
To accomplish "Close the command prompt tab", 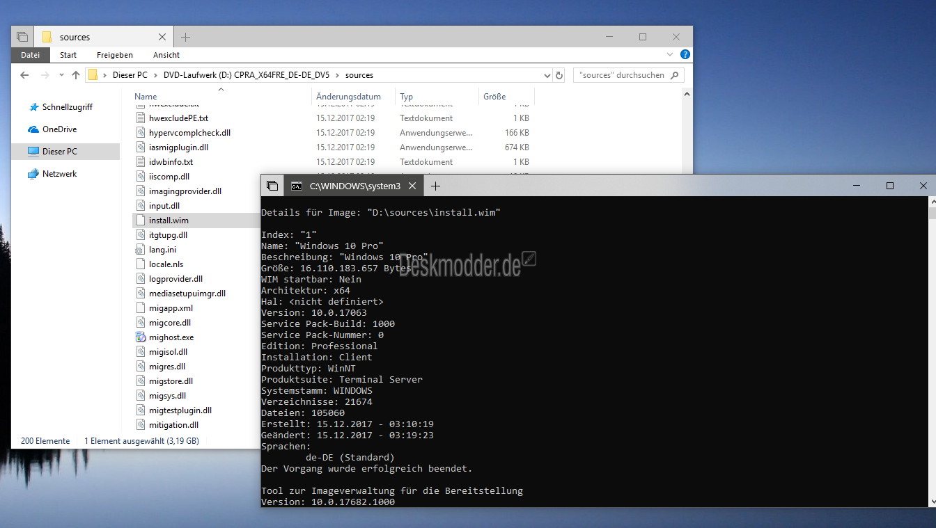I will click(x=412, y=186).
